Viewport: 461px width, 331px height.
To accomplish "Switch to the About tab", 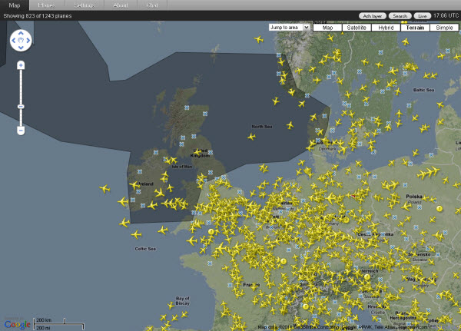I will tap(121, 5).
